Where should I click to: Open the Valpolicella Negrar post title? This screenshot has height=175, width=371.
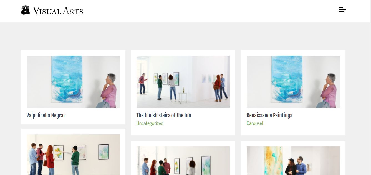point(46,115)
